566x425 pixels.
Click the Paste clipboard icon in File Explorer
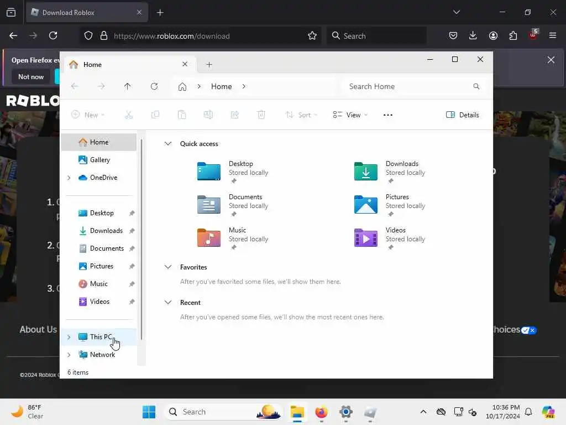pos(182,115)
